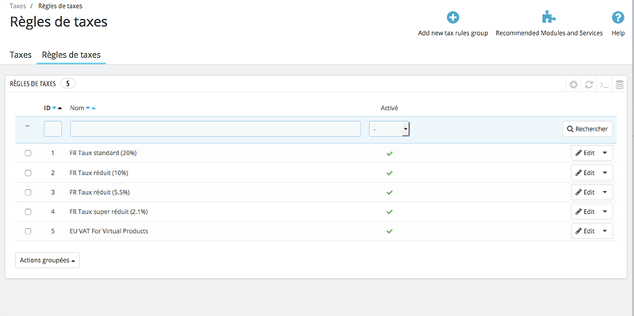634x316 pixels.
Task: Open the Help question mark icon
Action: tap(618, 17)
